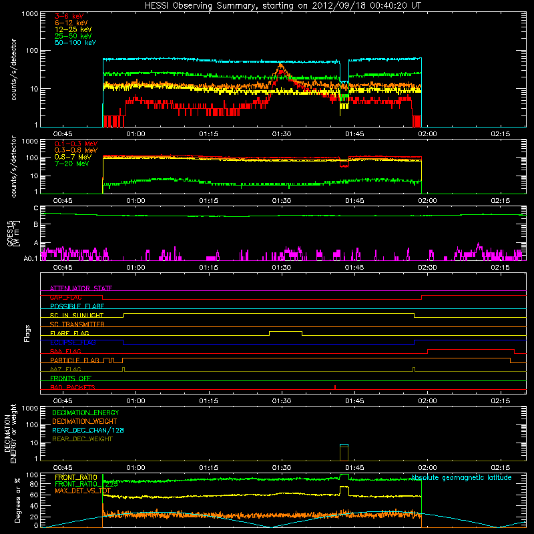
Task: Click the 00:45 tick label under Flags panel
Action: coord(63,401)
